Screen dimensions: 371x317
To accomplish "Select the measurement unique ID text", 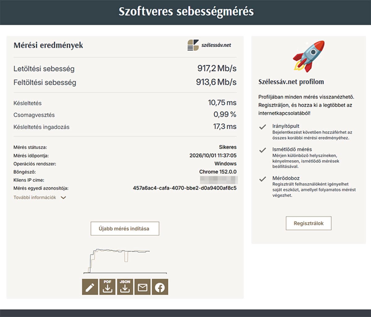I will click(x=185, y=188).
